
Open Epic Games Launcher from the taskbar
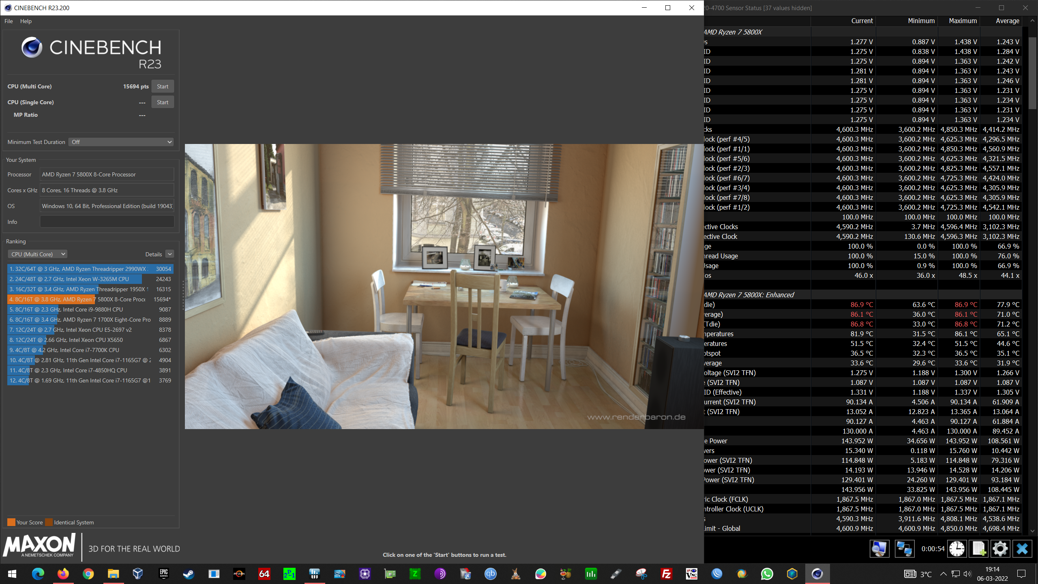[164, 574]
